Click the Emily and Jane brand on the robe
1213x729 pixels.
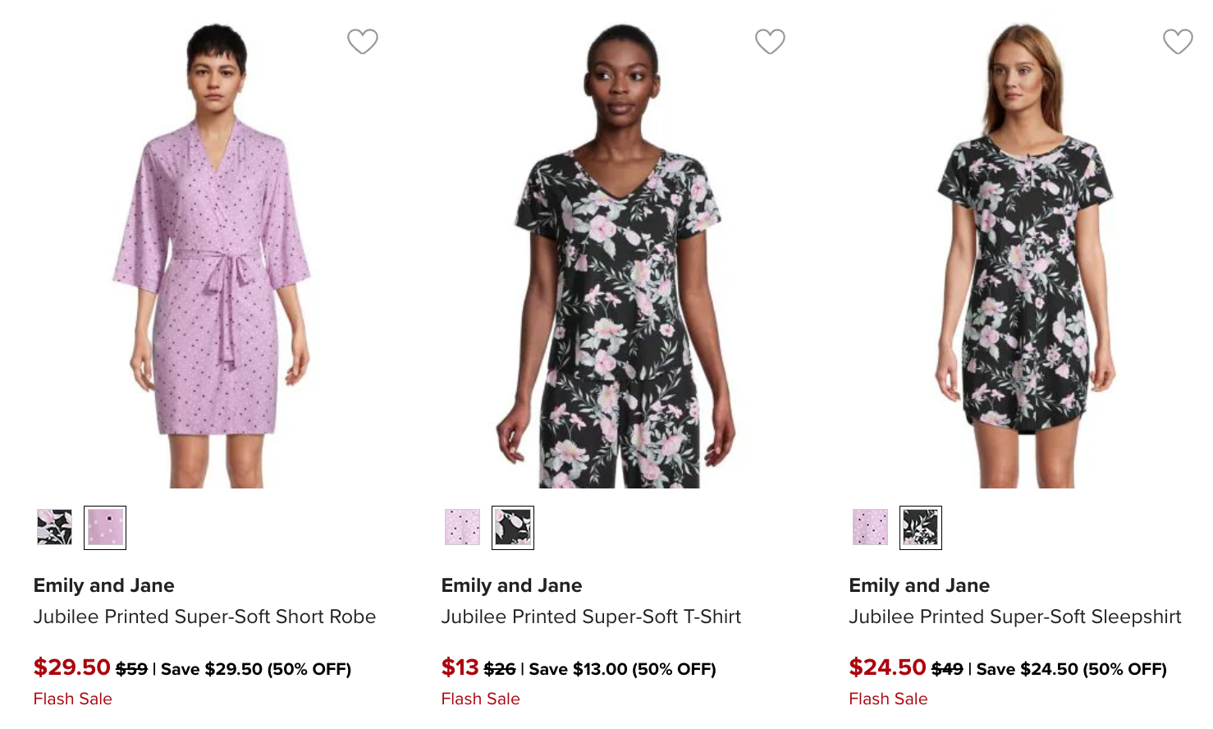pyautogui.click(x=103, y=585)
